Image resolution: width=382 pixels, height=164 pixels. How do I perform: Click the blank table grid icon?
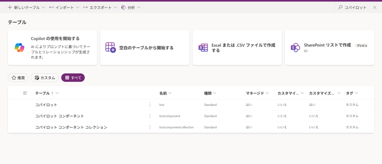click(x=110, y=47)
